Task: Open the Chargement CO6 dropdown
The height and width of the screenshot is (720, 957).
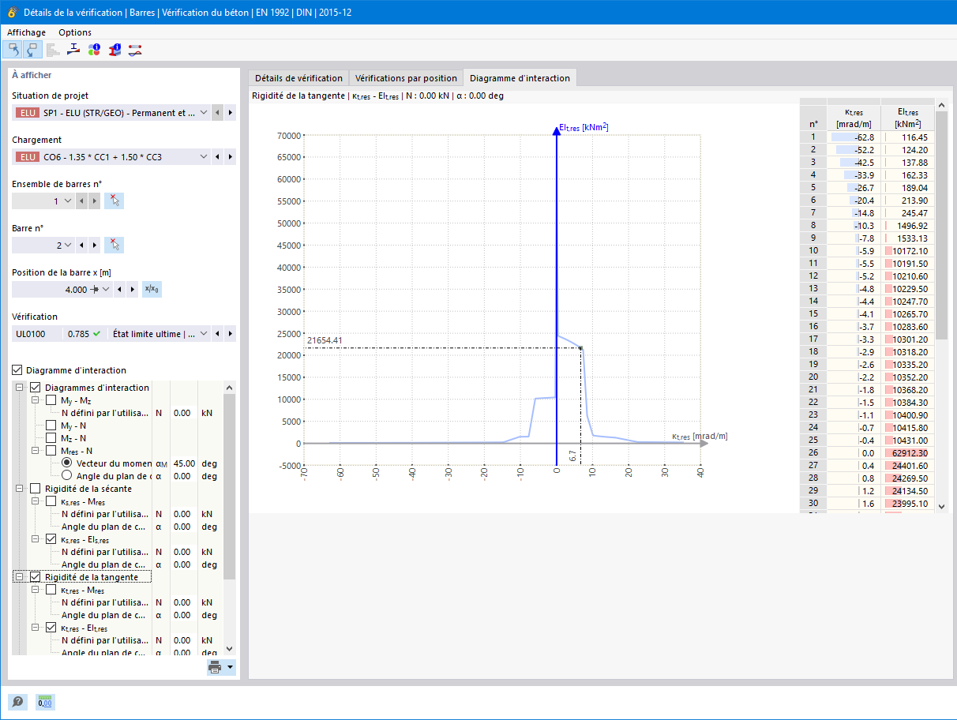Action: tap(204, 157)
